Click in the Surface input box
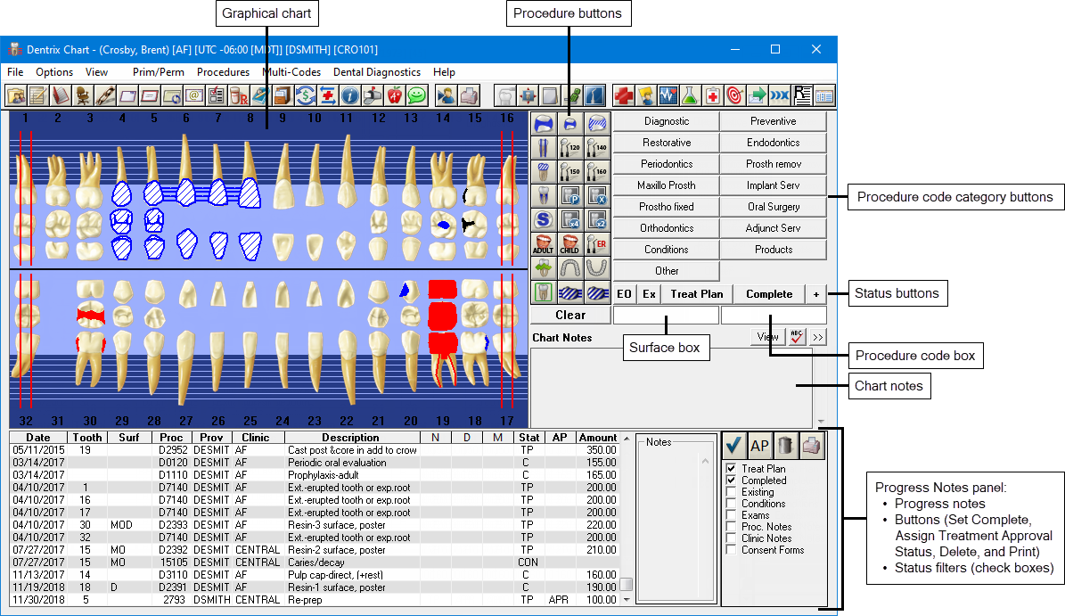Image resolution: width=1065 pixels, height=616 pixels. (x=666, y=315)
